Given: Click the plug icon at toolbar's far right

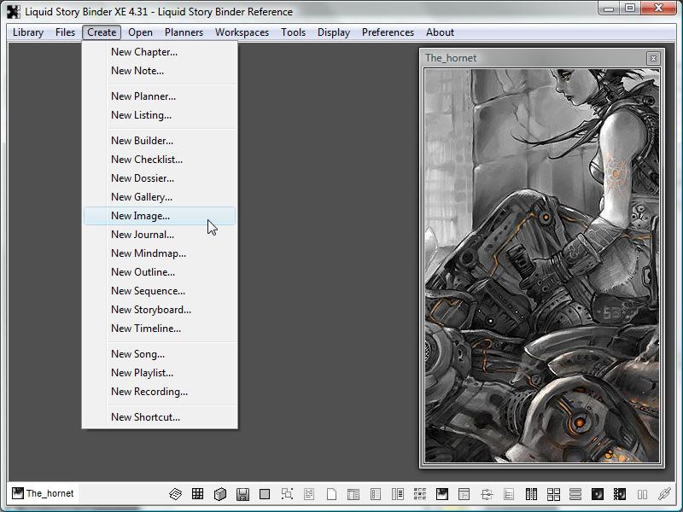Looking at the screenshot, I should [x=664, y=494].
